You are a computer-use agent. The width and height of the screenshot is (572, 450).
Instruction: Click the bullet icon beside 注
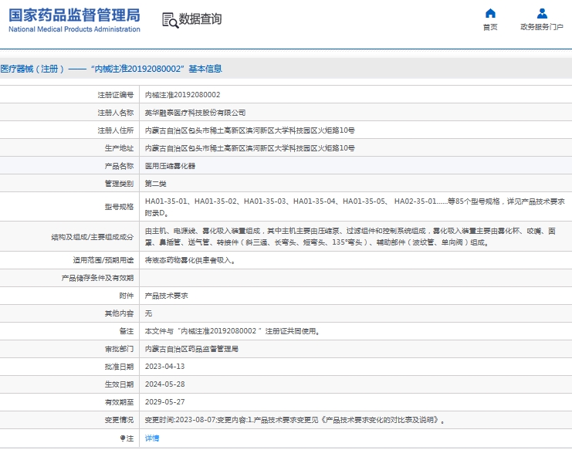point(122,438)
